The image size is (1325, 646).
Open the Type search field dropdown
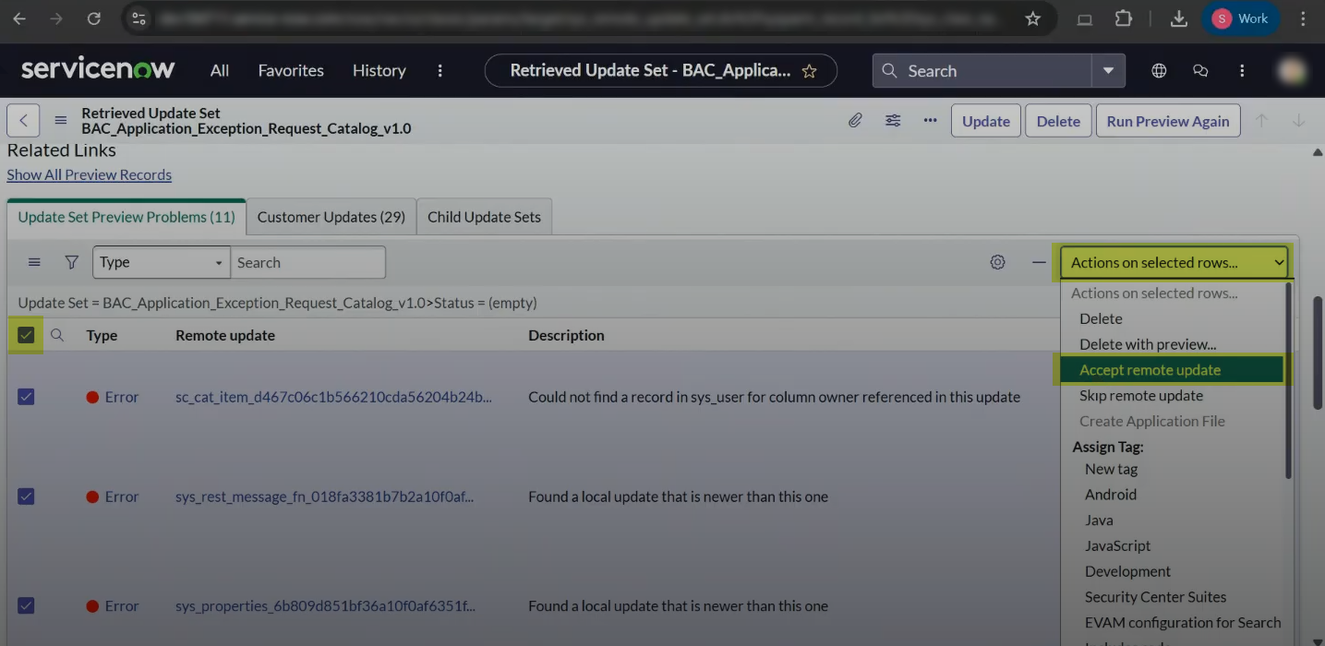click(161, 262)
